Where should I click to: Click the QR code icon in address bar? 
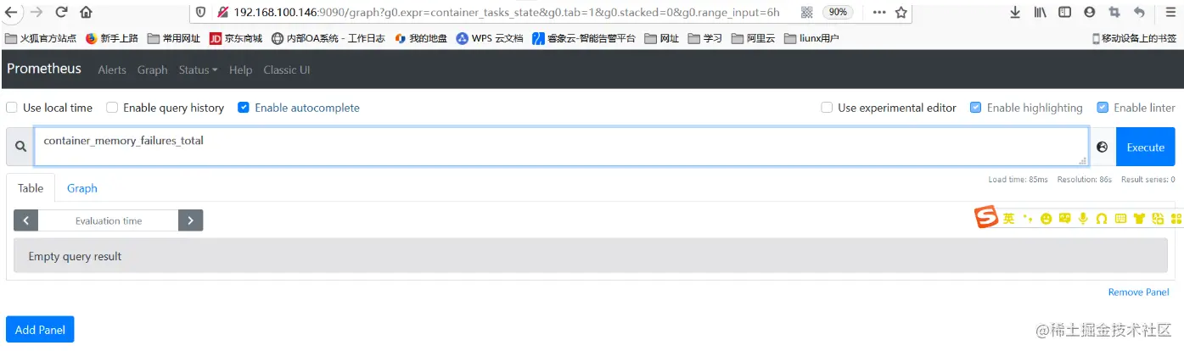tap(806, 12)
